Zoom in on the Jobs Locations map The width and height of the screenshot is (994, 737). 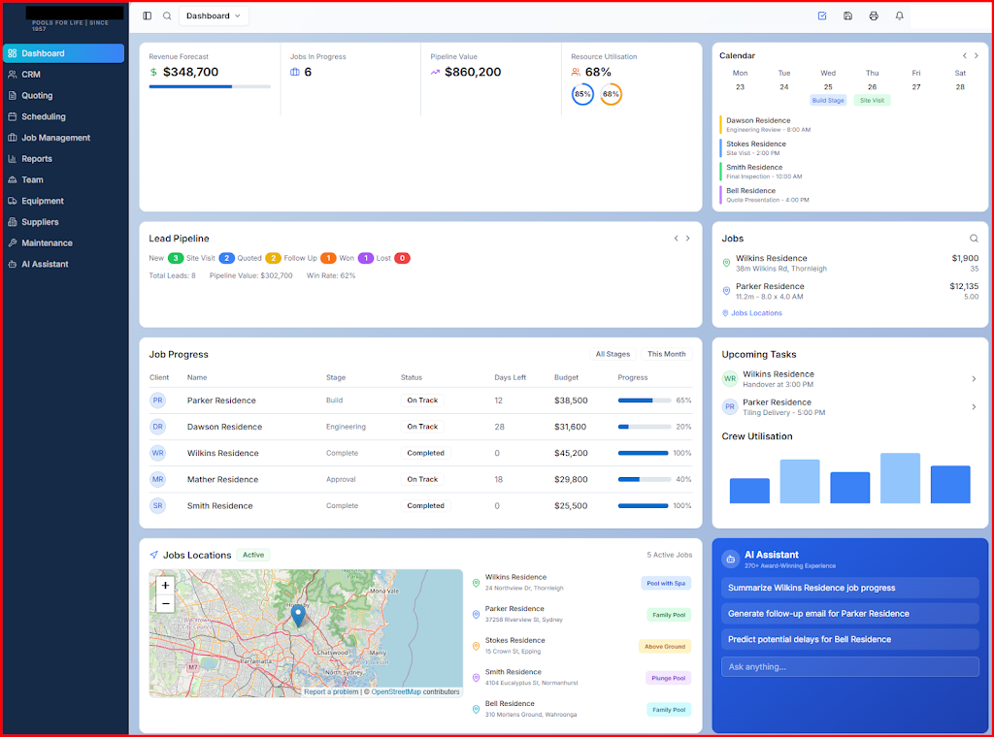[x=165, y=586]
